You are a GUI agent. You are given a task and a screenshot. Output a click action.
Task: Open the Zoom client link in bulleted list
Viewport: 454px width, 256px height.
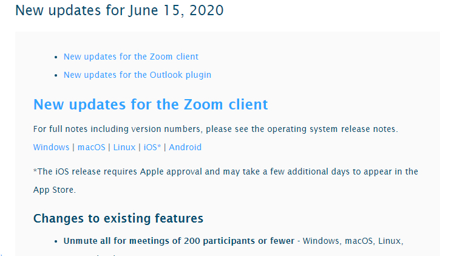pyautogui.click(x=130, y=57)
